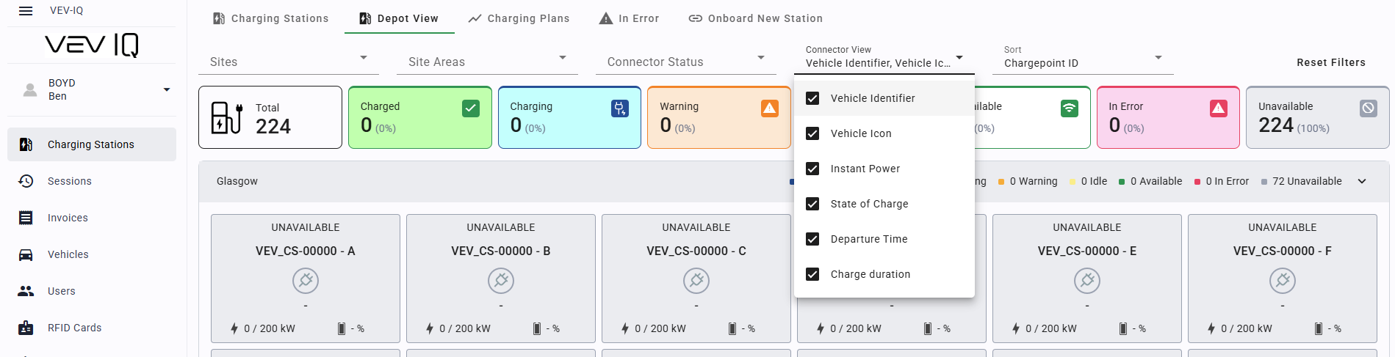Open the Sites dropdown filter

tap(288, 62)
